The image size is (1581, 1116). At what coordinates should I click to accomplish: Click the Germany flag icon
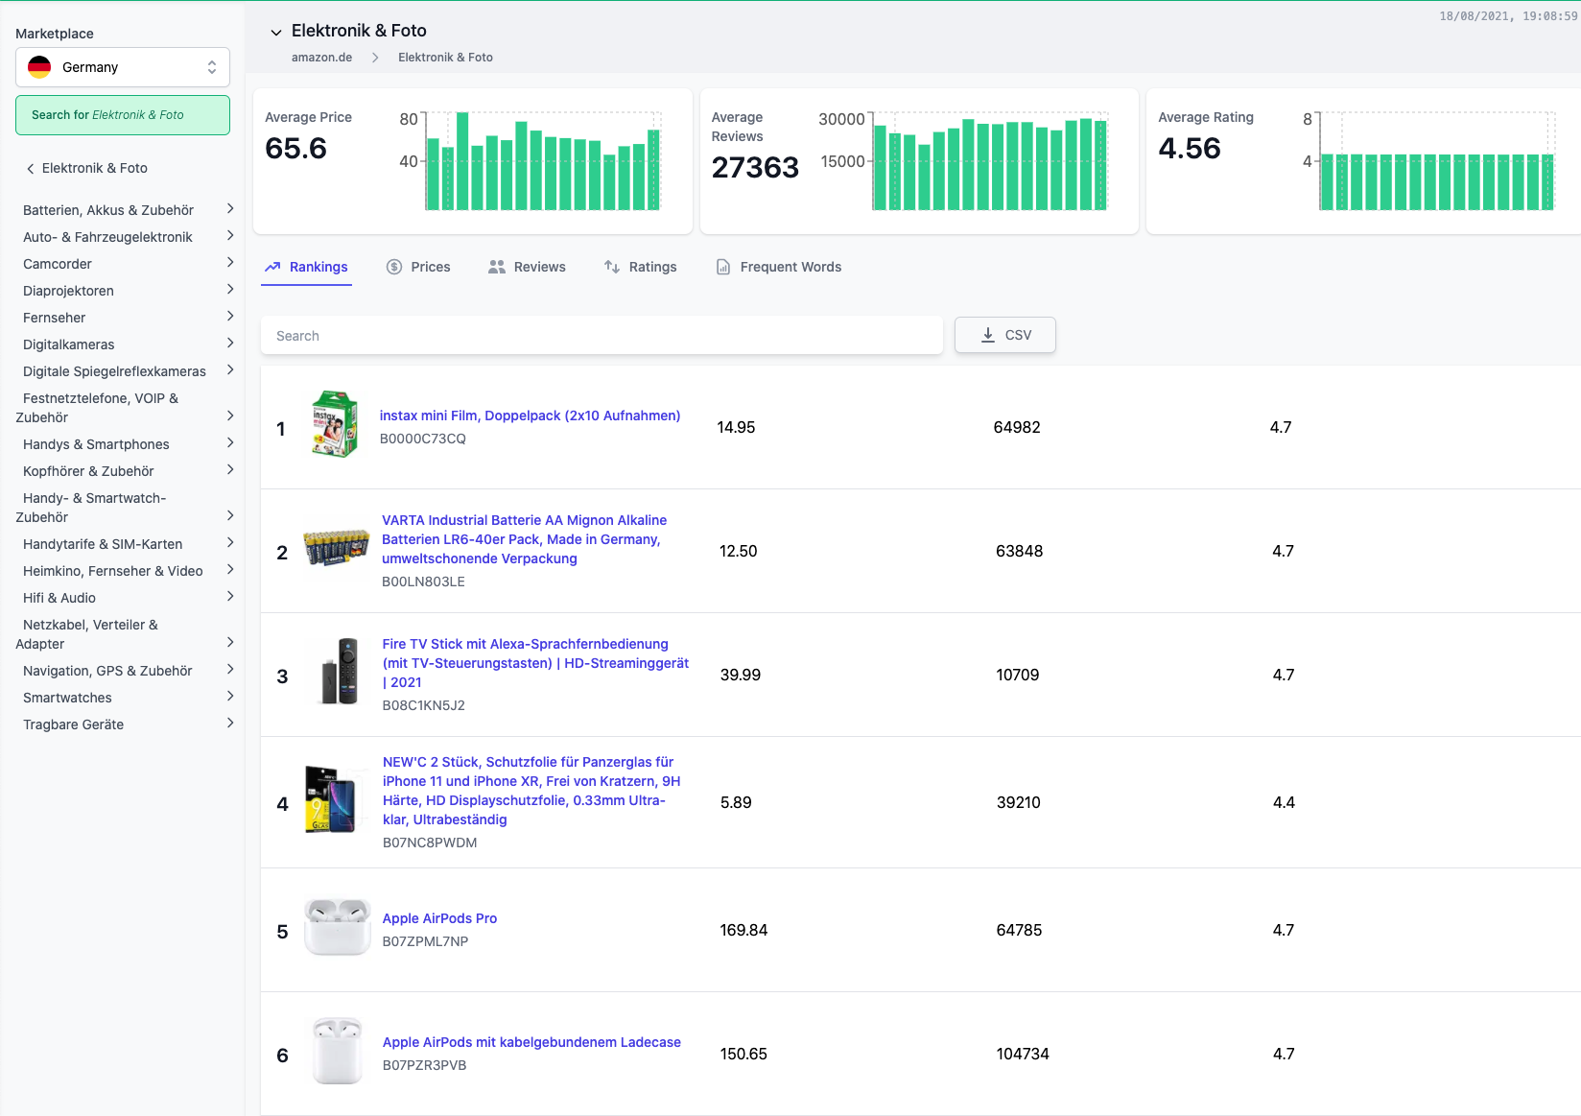point(39,67)
